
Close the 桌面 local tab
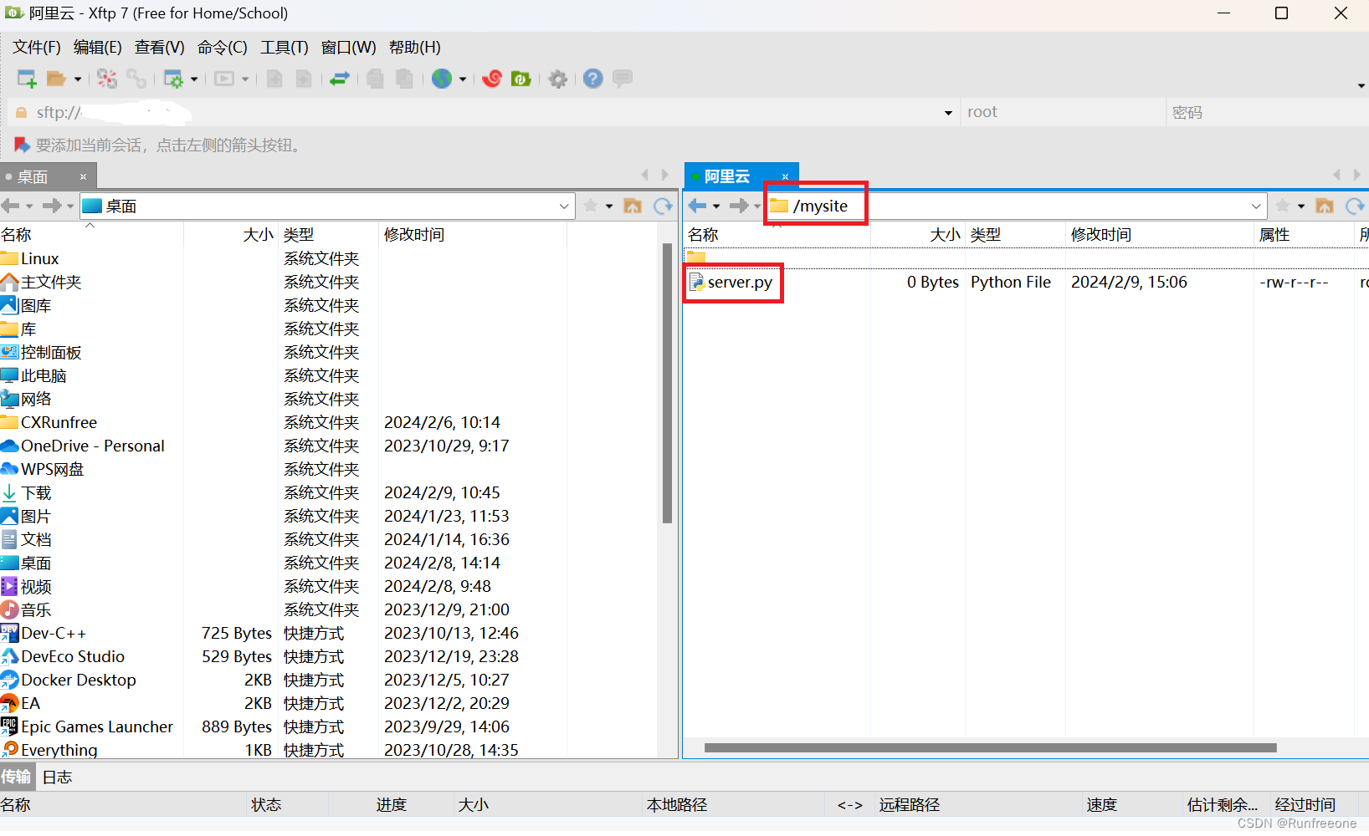(x=84, y=176)
